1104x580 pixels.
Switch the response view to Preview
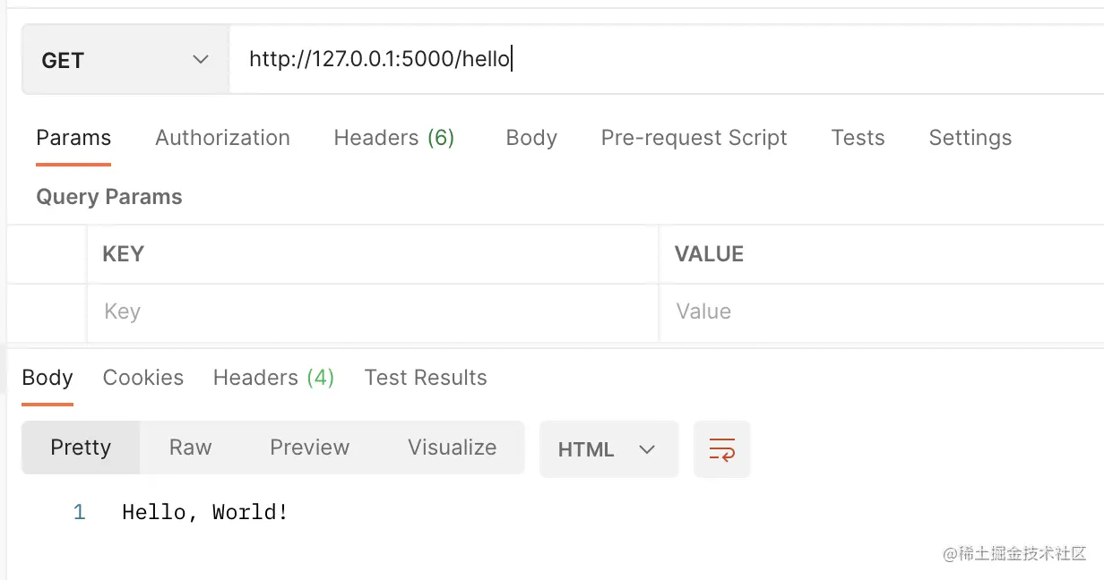[x=309, y=448]
